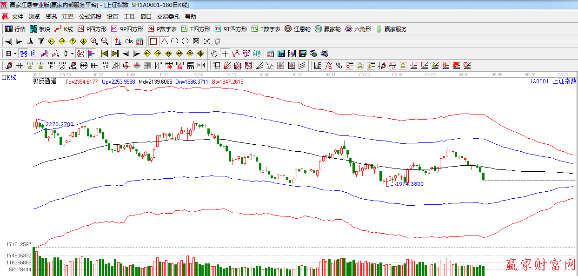Expand the 日 period dropdown arrow
578x276 pixels.
(x=14, y=53)
